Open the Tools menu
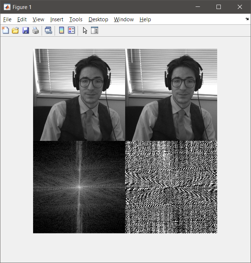Image resolution: width=251 pixels, height=263 pixels. [76, 19]
